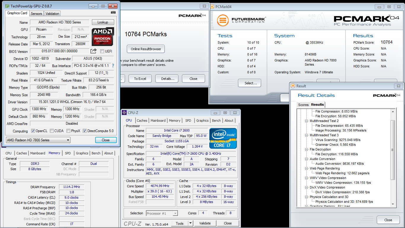405x228 pixels.
Task: Enable the UEFI checkbox in GPU-Z
Action: click(x=102, y=51)
